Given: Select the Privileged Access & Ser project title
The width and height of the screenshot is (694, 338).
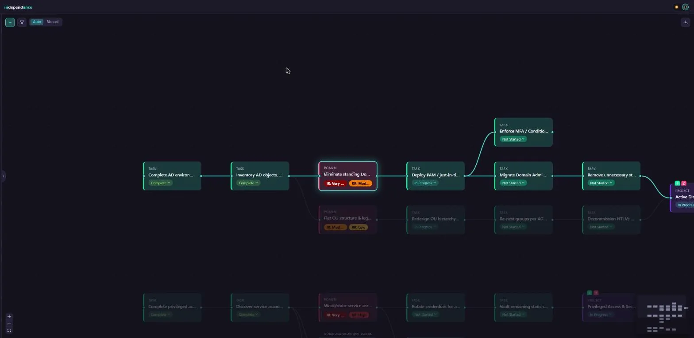Looking at the screenshot, I should tap(611, 306).
